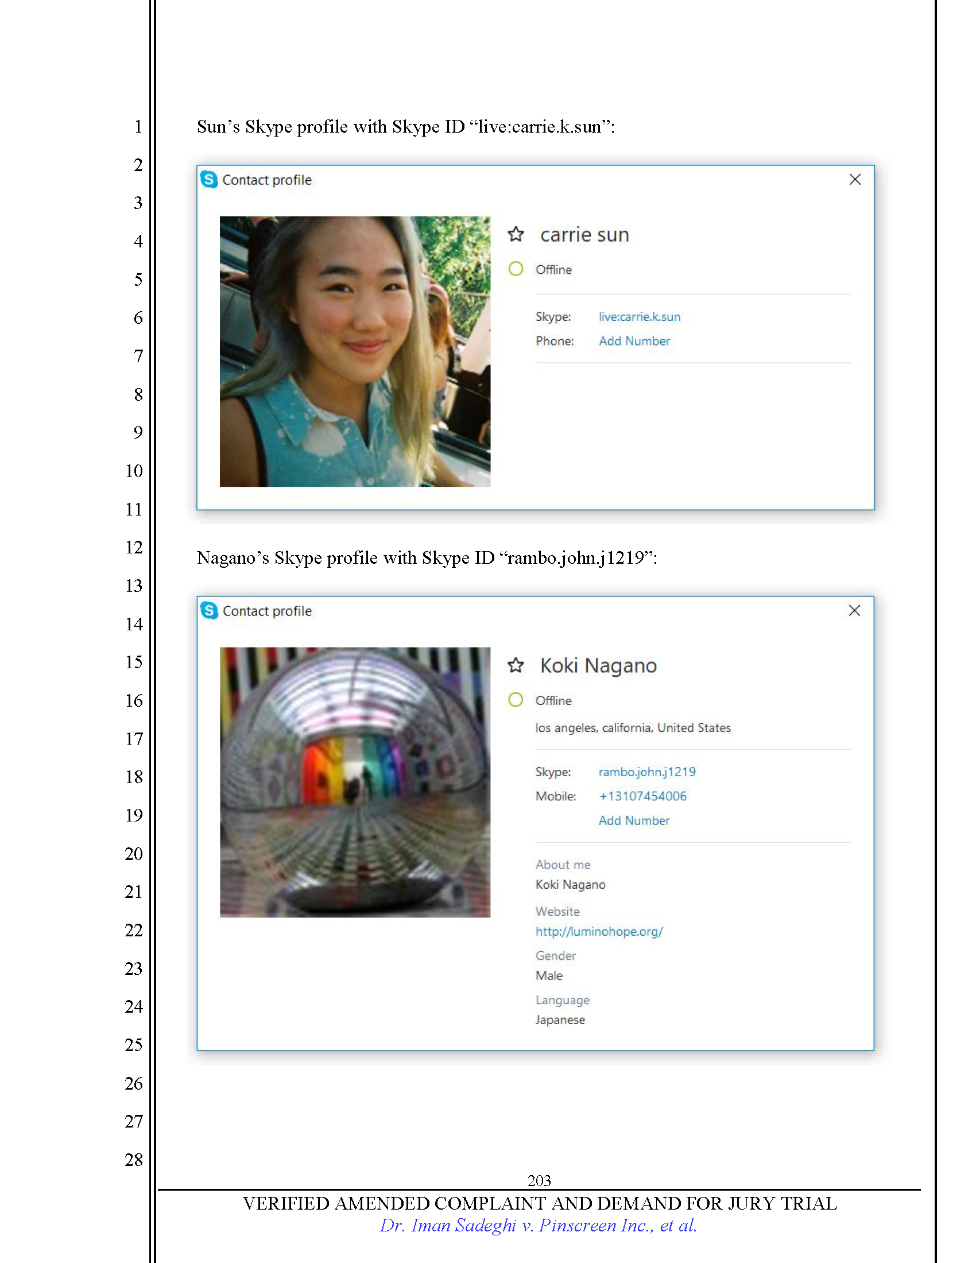Viewport: 976px width, 1263px height.
Task: Call the mobile number +13107454006
Action: pyautogui.click(x=642, y=796)
